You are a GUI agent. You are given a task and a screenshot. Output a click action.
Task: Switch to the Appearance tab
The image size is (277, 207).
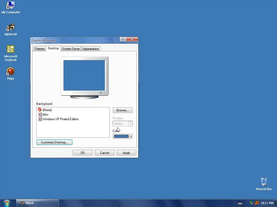pos(90,49)
